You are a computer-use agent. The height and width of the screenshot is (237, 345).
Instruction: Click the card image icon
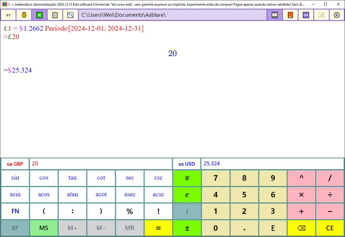(x=322, y=15)
